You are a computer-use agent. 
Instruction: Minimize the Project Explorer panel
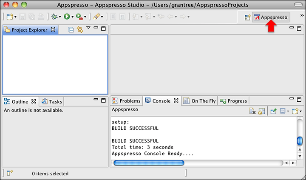96,28
